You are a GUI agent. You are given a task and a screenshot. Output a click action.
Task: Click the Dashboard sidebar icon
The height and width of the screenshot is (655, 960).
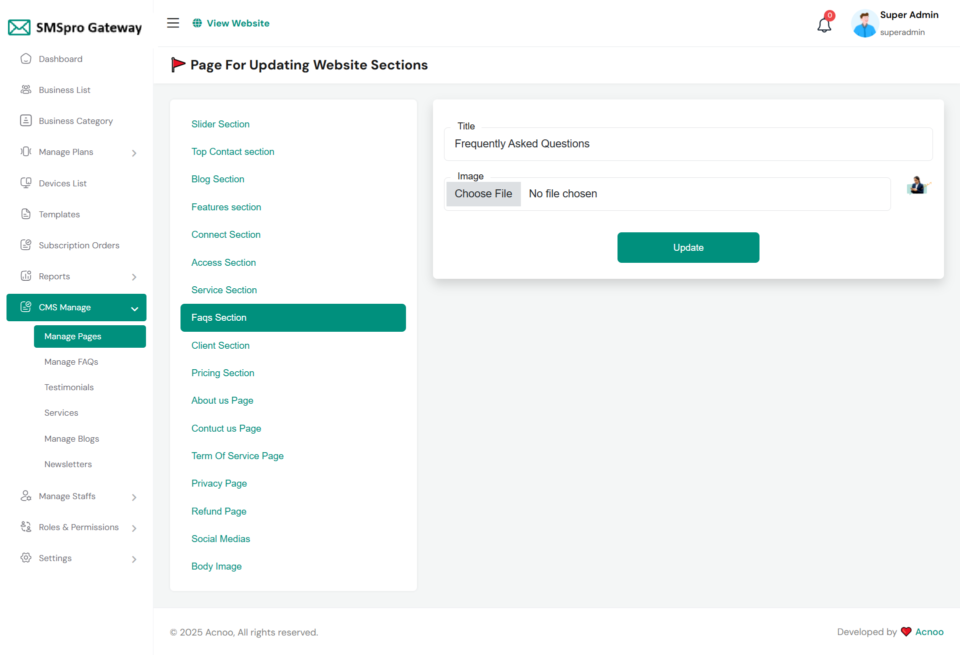click(x=26, y=59)
